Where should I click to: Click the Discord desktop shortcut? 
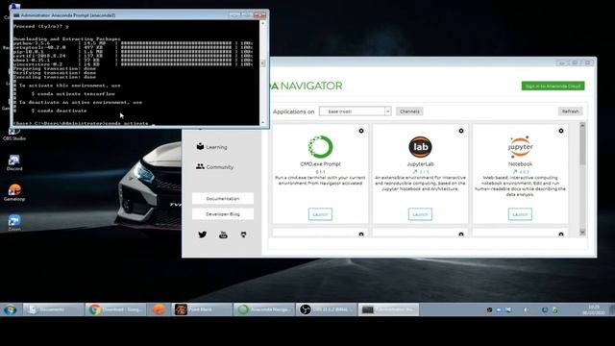coord(14,162)
